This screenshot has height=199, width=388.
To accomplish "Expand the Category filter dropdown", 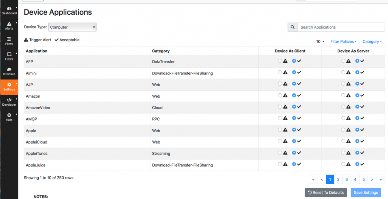I will pos(372,42).
